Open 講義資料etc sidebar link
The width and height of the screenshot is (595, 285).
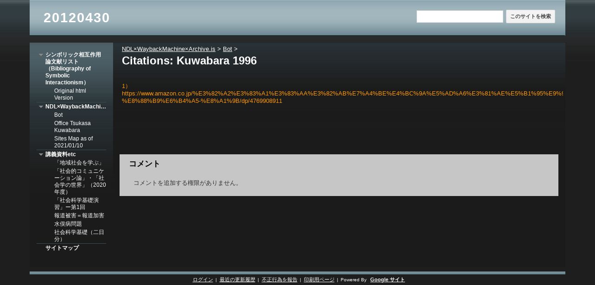click(61, 154)
